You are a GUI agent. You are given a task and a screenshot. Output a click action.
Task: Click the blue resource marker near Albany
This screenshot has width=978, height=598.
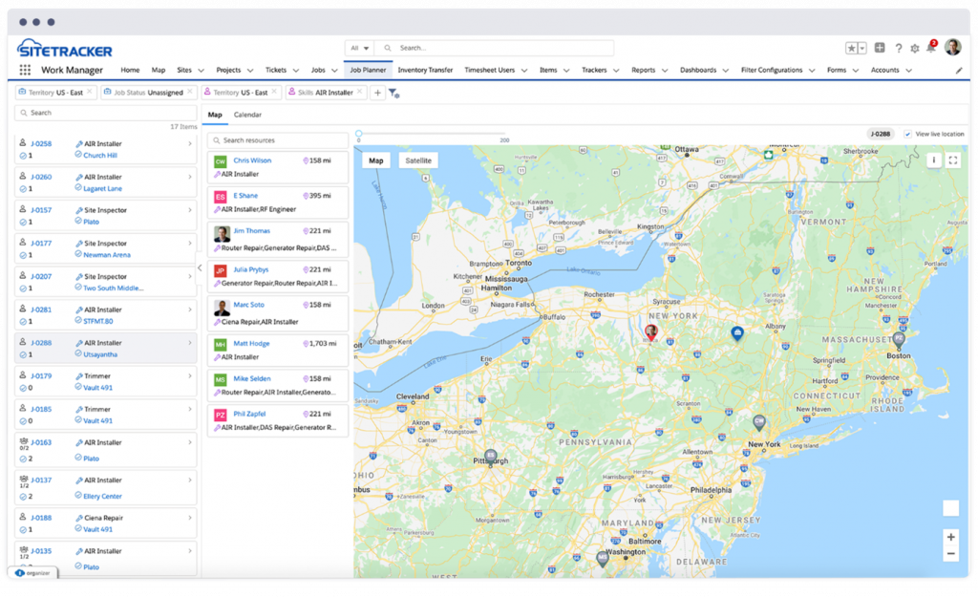[x=737, y=333]
